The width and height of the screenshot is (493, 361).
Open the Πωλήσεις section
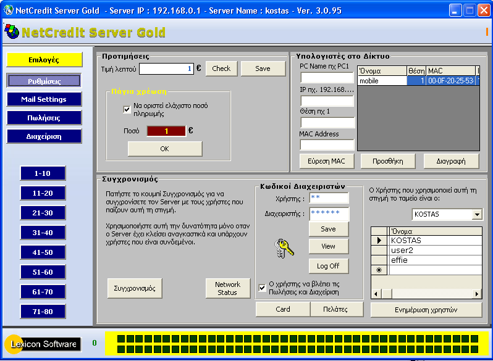44,118
